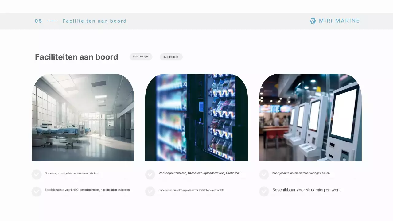Click the checkmark next to Beschikbaar voor streaming en werk

[264, 191]
